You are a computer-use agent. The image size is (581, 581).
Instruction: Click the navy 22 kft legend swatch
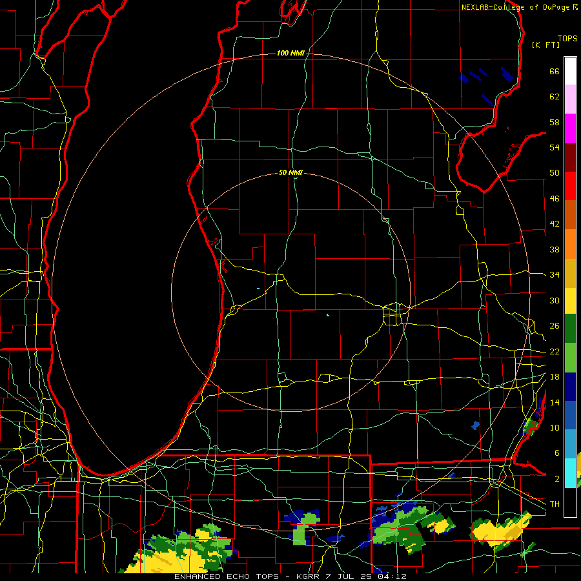(570, 387)
